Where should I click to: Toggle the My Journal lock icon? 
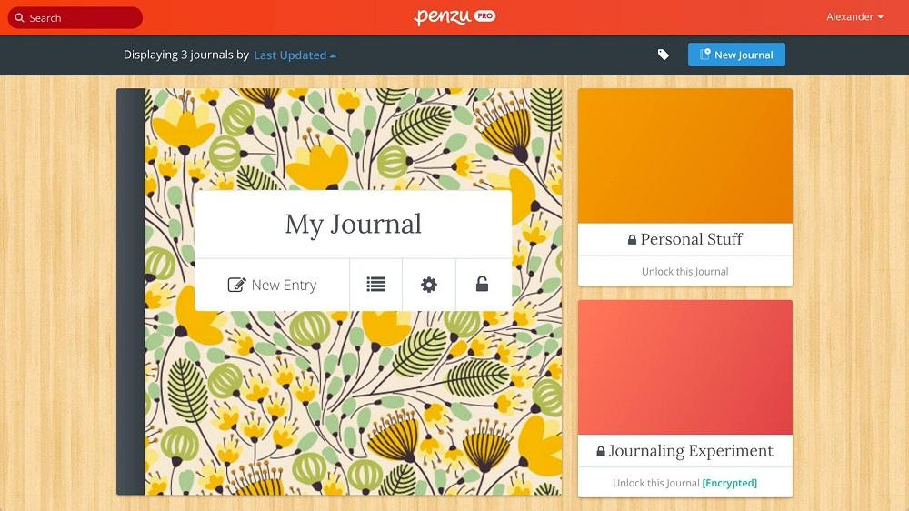click(482, 285)
